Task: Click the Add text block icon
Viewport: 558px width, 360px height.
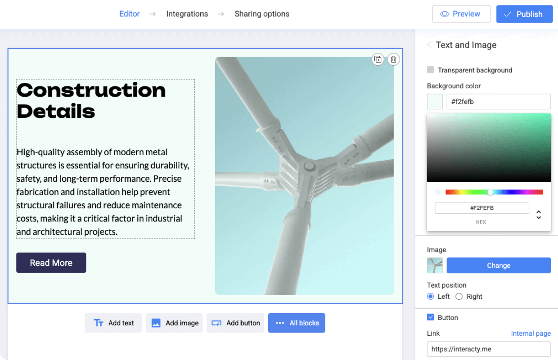Action: [x=99, y=323]
